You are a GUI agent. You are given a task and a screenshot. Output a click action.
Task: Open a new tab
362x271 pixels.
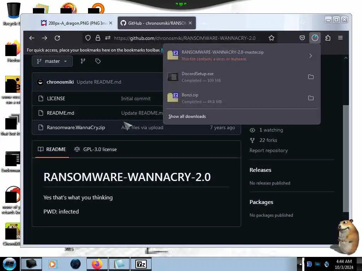203,24
